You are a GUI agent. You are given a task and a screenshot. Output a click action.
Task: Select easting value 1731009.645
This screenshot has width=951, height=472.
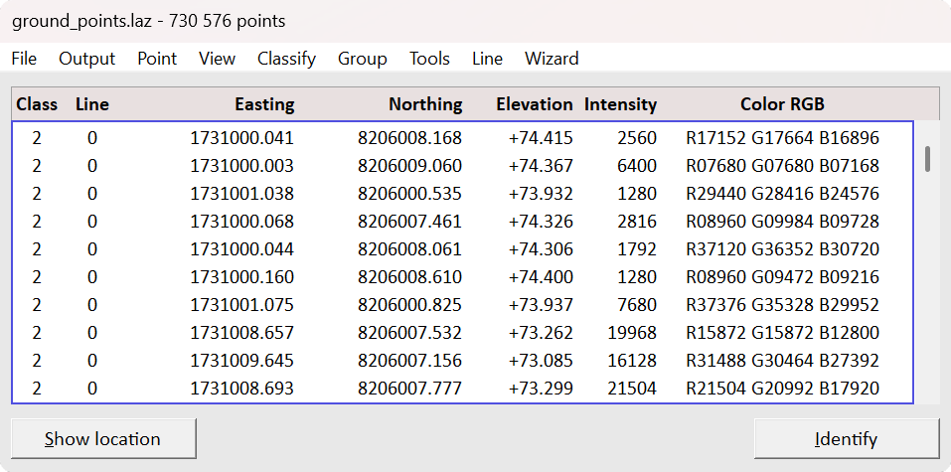click(x=242, y=361)
